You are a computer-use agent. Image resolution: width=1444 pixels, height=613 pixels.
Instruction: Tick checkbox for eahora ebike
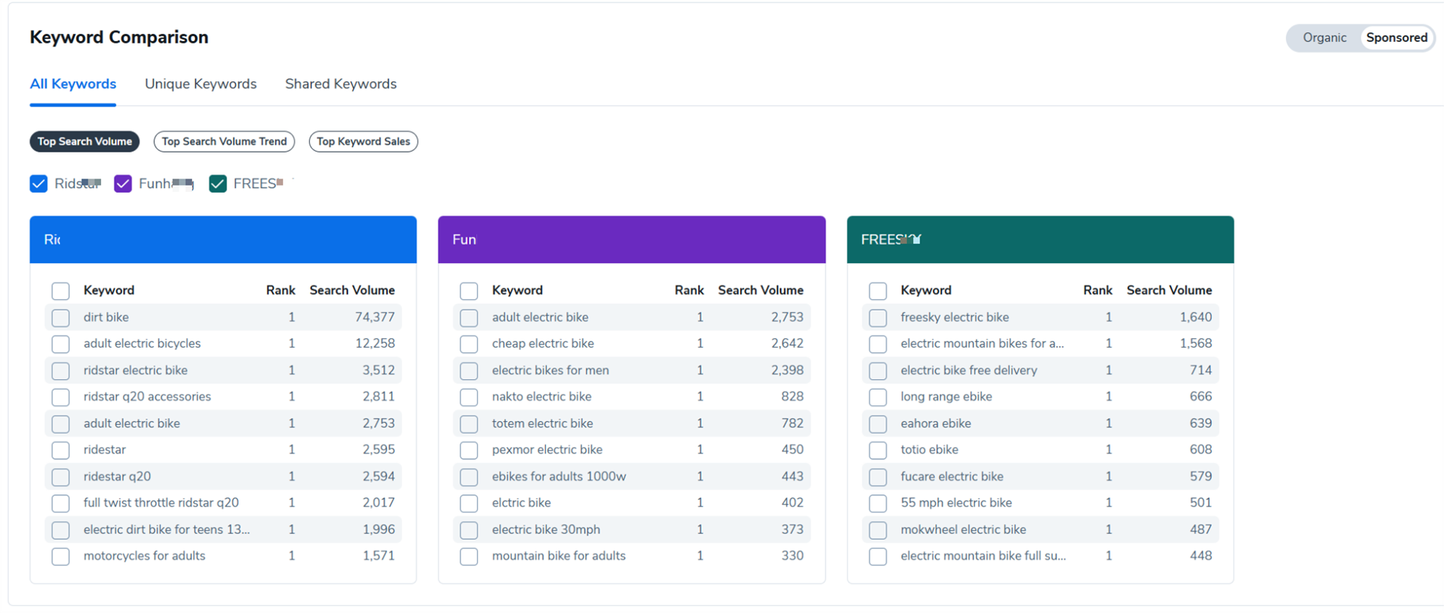click(x=878, y=424)
